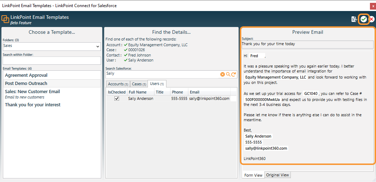Select the Post Demo Outreach template

pos(52,84)
